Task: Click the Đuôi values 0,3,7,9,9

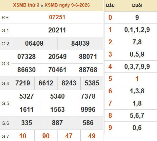Action: click(137, 67)
